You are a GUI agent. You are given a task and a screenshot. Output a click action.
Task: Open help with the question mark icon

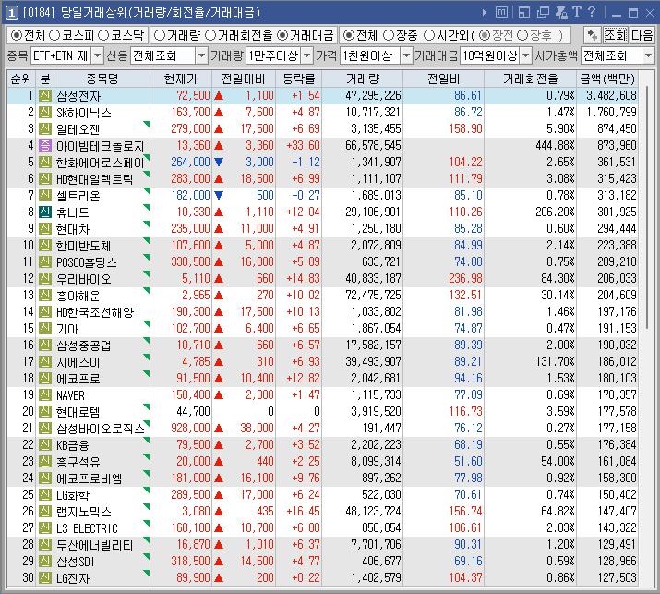pyautogui.click(x=592, y=12)
